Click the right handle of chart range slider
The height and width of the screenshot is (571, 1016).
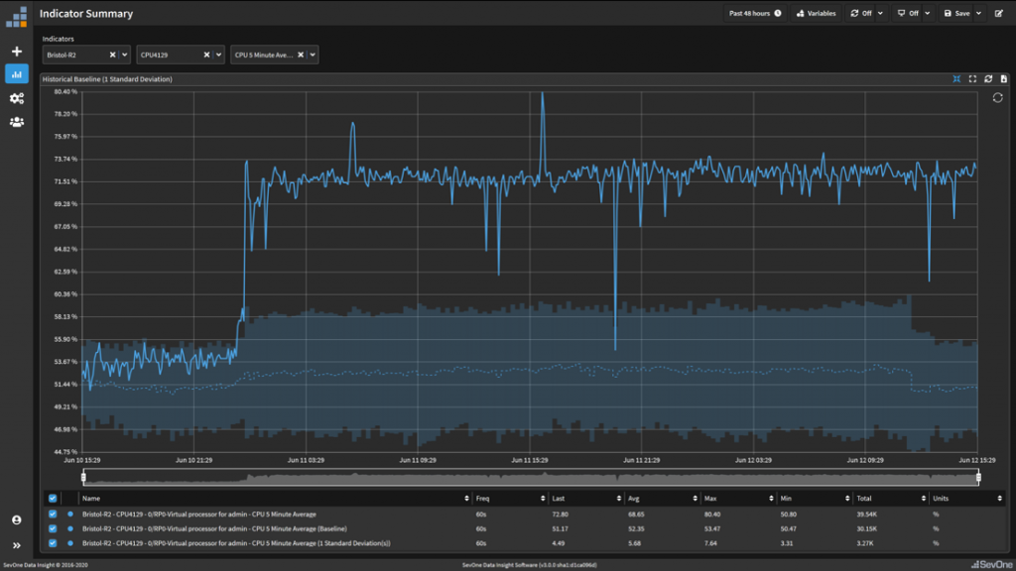click(978, 478)
